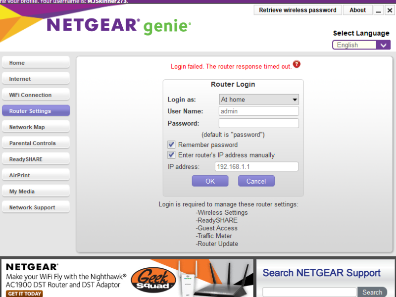Expand the Select Language dropdown
Viewport: 396px width, 297px height.
(x=361, y=45)
